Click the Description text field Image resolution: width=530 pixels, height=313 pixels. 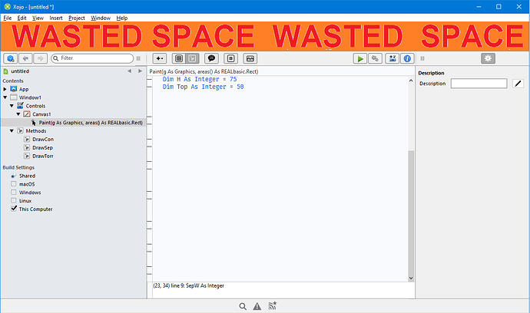[479, 84]
